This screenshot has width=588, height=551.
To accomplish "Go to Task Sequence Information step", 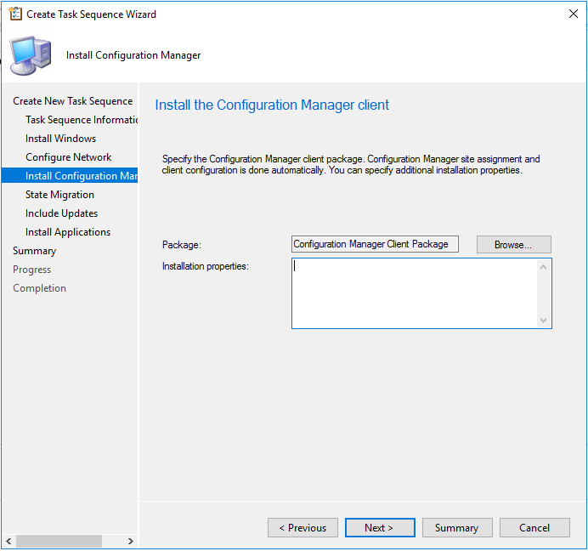I will point(82,120).
